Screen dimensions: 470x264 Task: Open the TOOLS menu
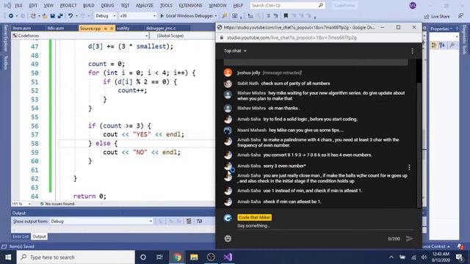(166, 5)
